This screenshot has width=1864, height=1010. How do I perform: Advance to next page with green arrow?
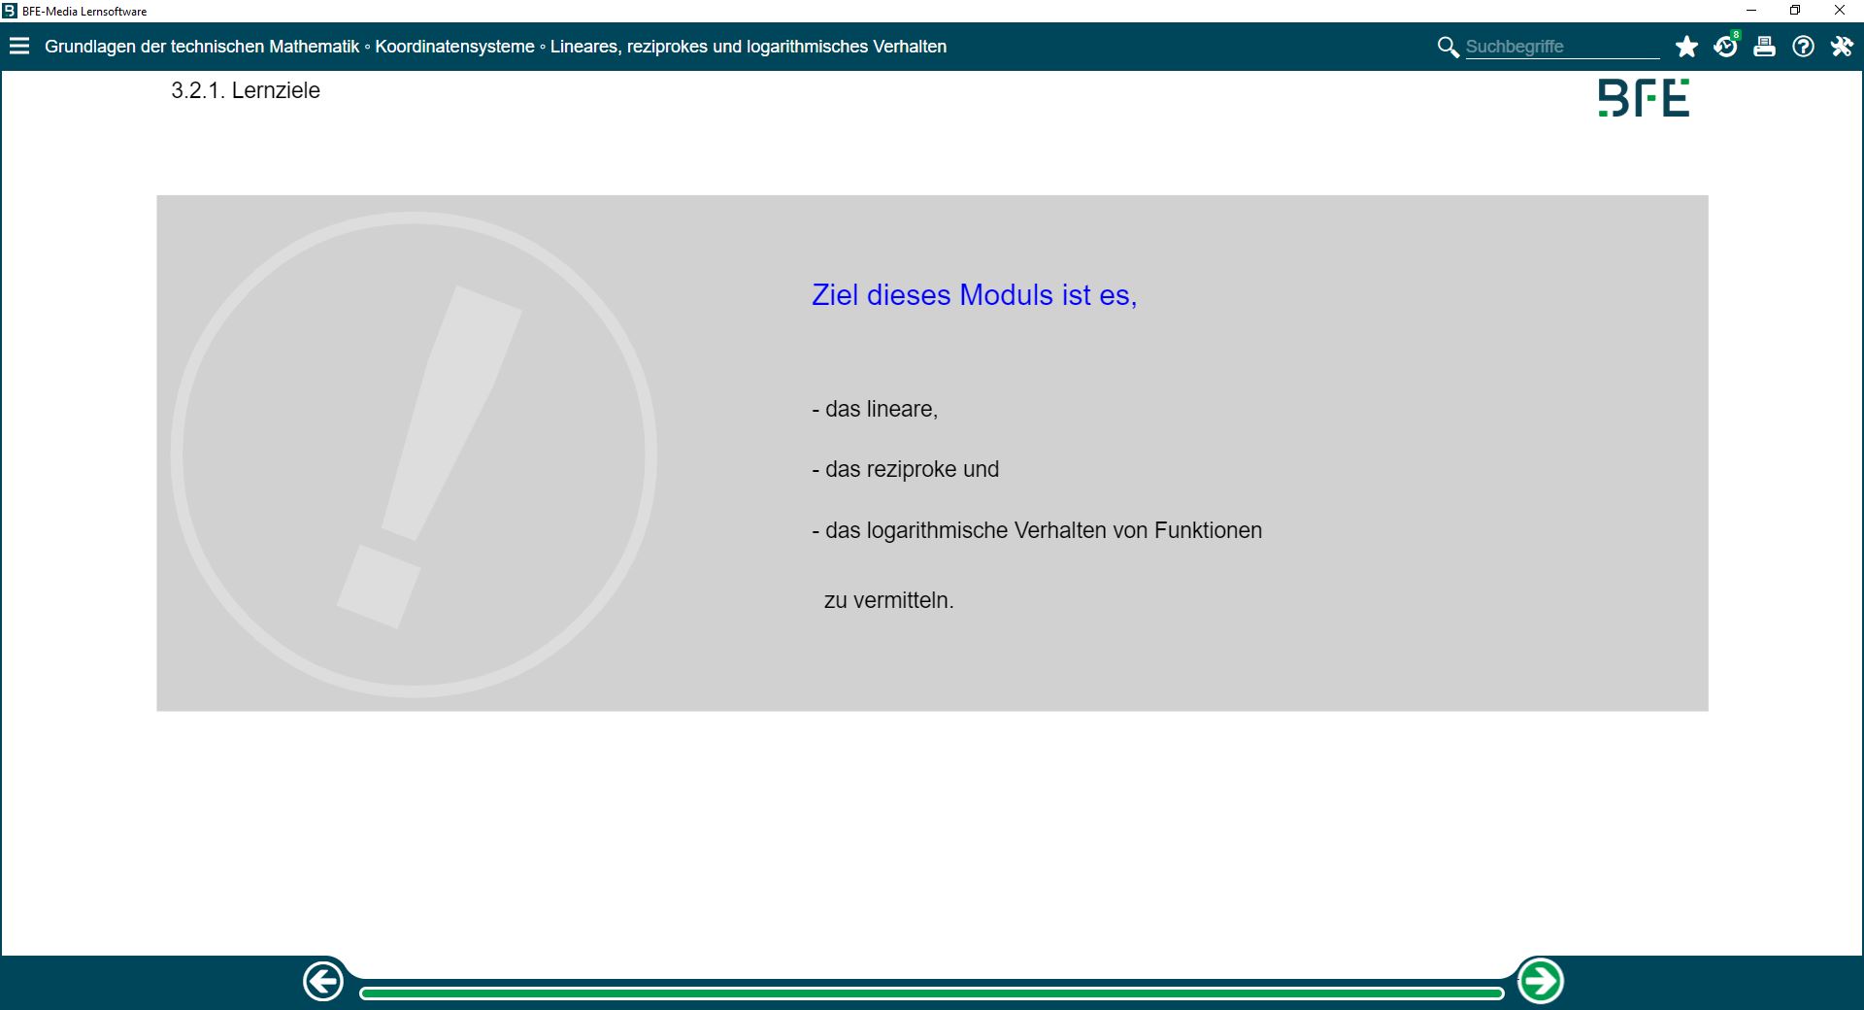pyautogui.click(x=1540, y=982)
